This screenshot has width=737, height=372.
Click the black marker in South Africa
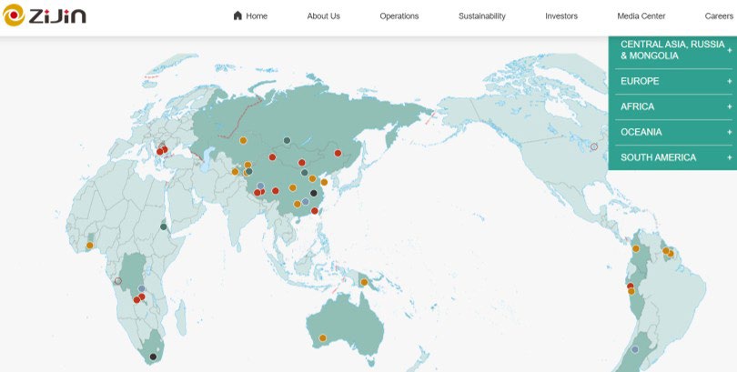pyautogui.click(x=153, y=357)
